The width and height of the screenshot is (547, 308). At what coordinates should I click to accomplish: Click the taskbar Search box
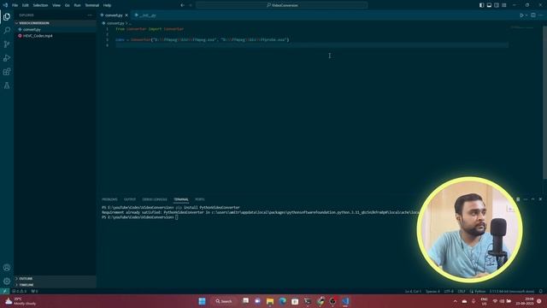224,301
